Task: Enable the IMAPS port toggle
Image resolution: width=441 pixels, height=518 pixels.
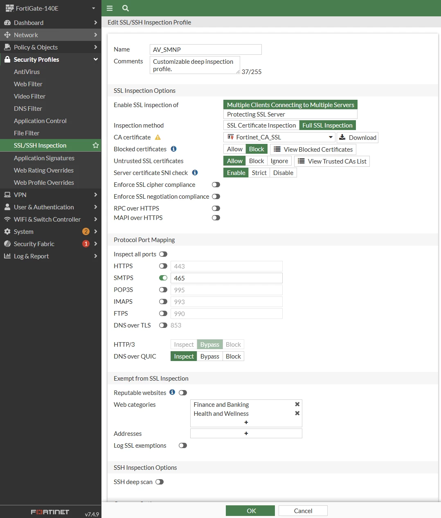Action: point(163,302)
